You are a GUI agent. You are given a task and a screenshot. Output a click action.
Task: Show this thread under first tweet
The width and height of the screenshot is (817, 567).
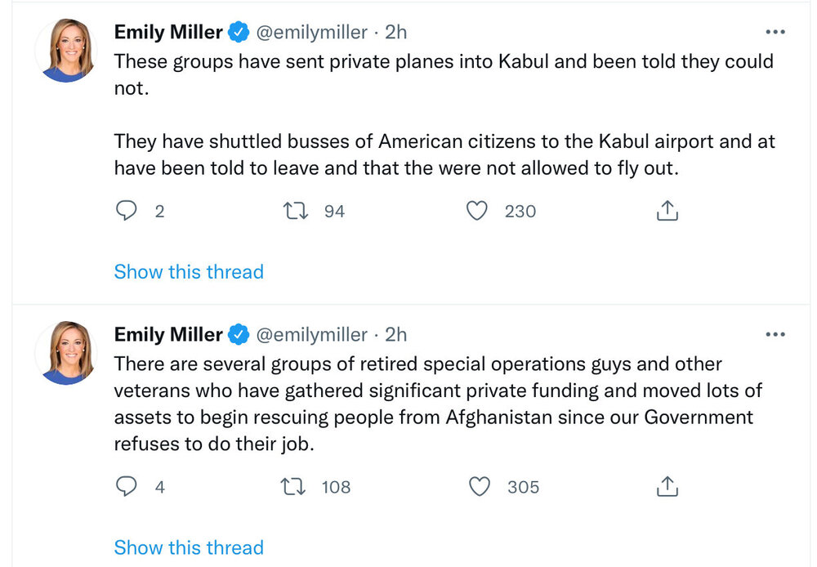[189, 271]
